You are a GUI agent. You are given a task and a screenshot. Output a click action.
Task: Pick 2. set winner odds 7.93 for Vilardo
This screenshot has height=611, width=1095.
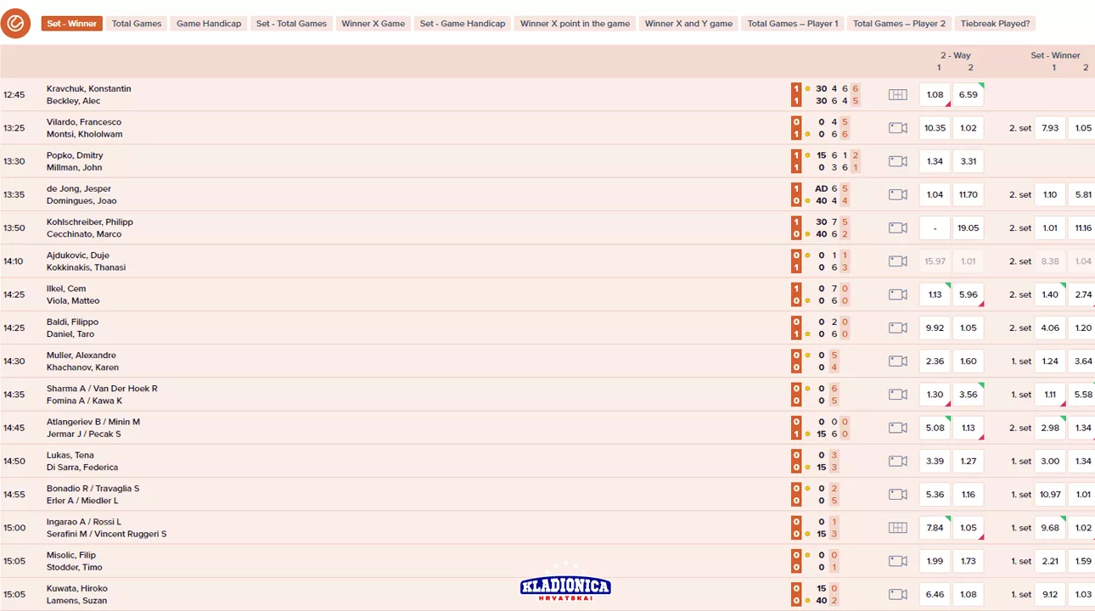click(1050, 128)
